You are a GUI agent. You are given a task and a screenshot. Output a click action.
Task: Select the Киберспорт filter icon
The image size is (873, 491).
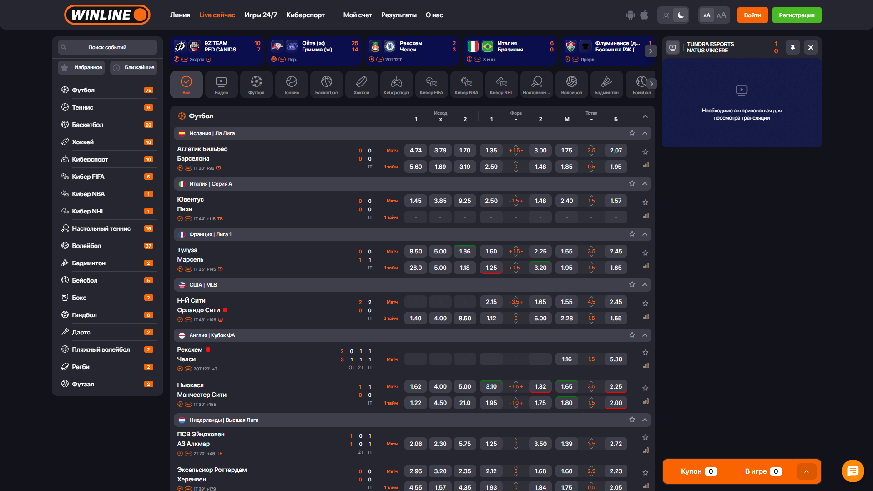point(396,85)
